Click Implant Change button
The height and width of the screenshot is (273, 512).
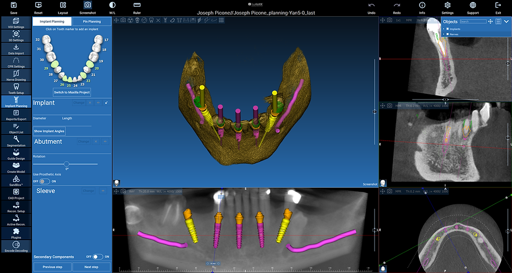[x=79, y=103]
